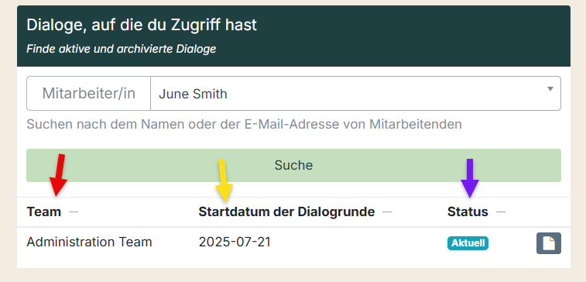Screen dimensions: 586x282
Task: Sort by Startdatum der Dialogrunde column
Action: [x=286, y=212]
